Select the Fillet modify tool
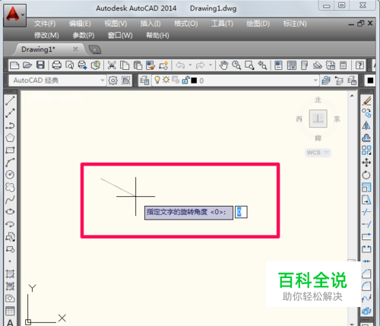The width and height of the screenshot is (380, 326). [x=366, y=286]
